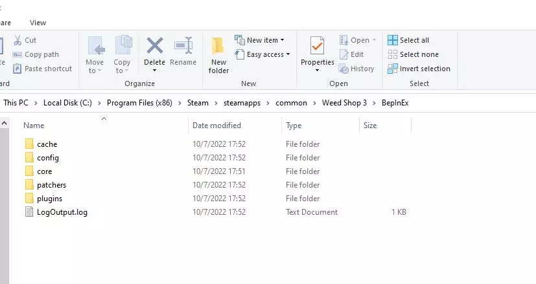Image resolution: width=536 pixels, height=284 pixels.
Task: Open the Easy access dropdown arrow
Action: pos(288,54)
